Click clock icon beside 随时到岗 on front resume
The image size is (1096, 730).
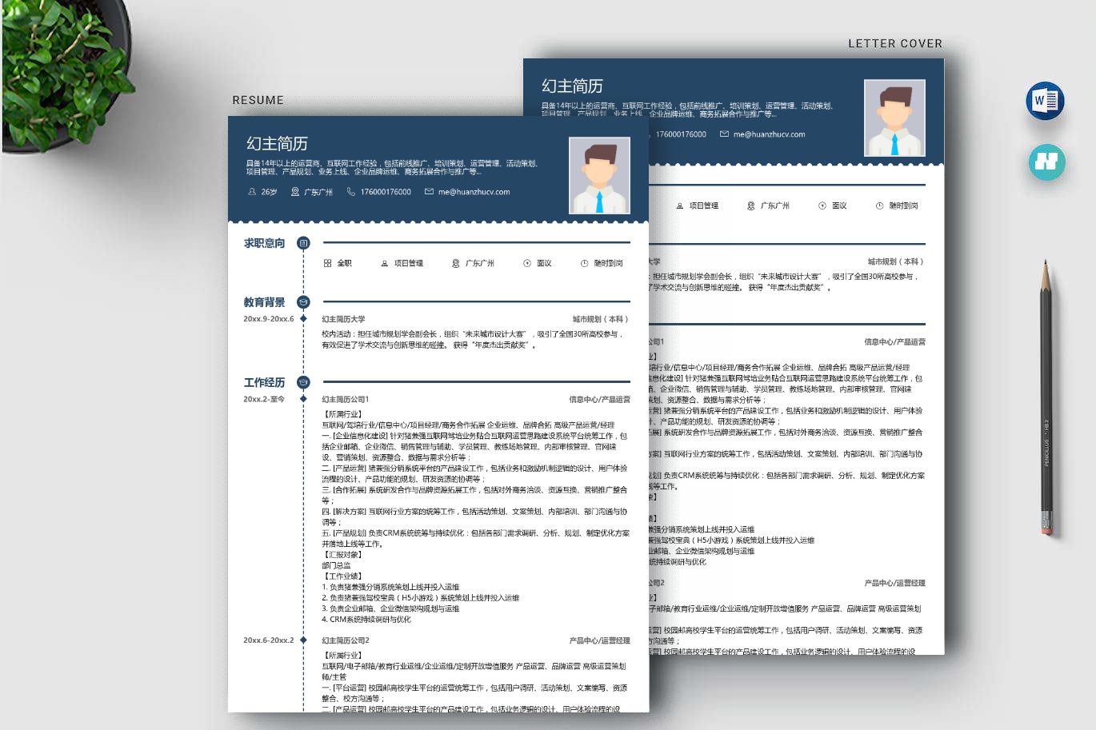coord(585,263)
